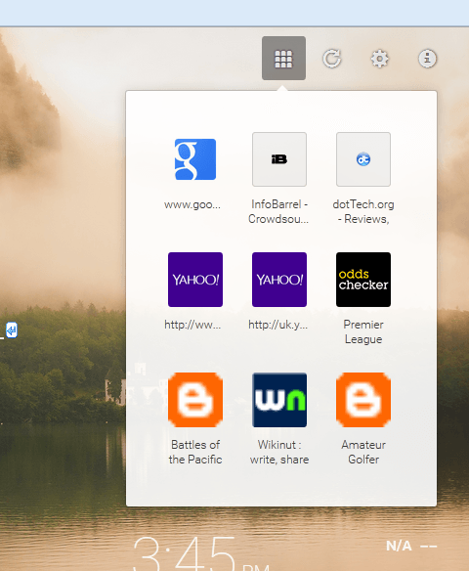Click the refresh circular arrow icon
Viewport: 469px width, 571px height.
coord(331,59)
